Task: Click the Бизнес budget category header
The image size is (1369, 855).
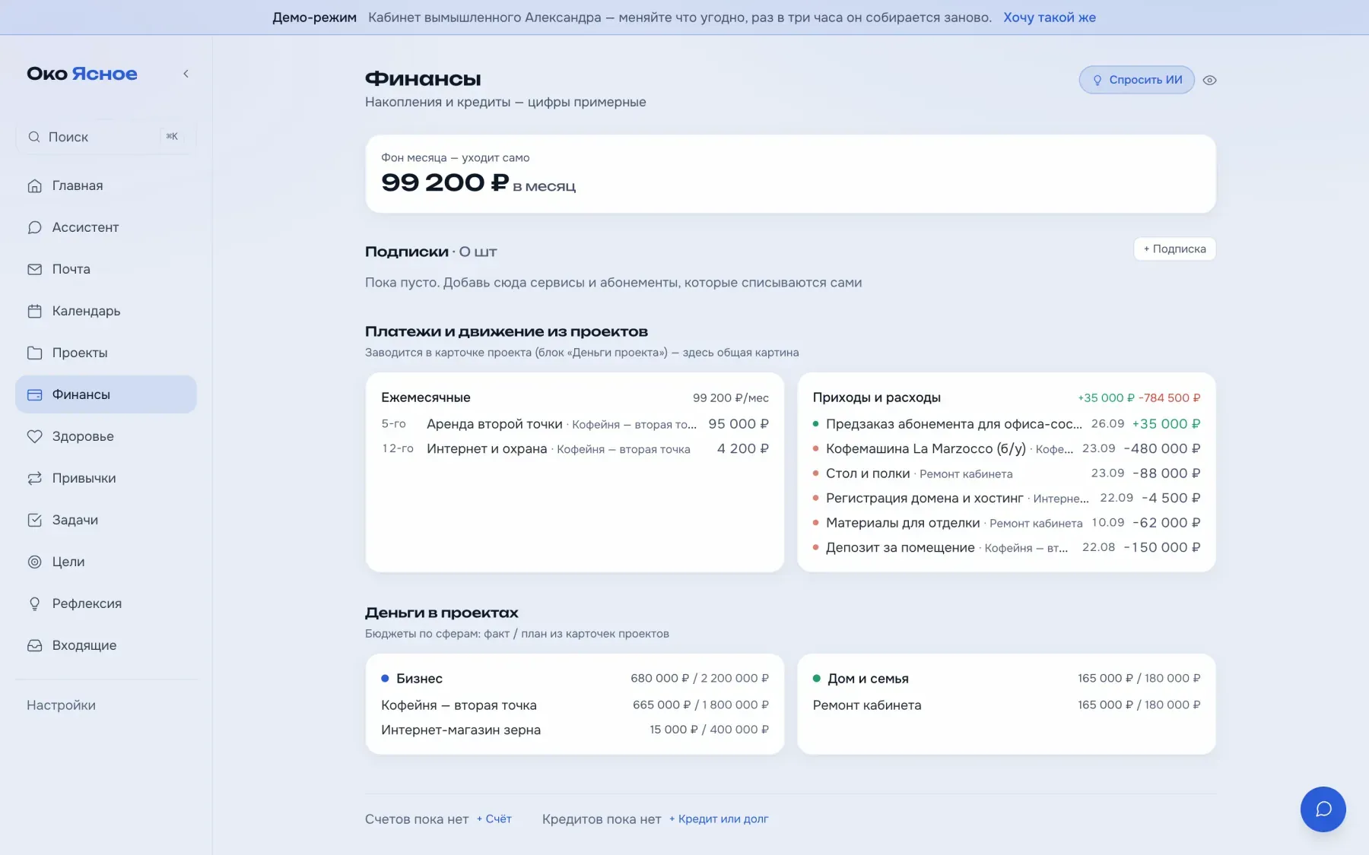Action: 574,678
